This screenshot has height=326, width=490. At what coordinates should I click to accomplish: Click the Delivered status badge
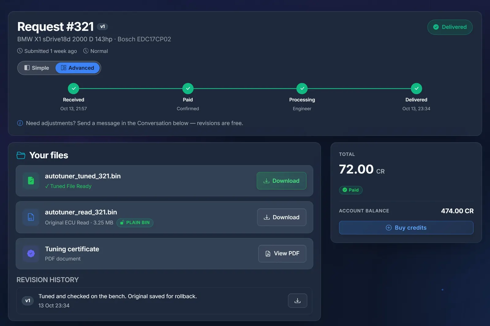pos(450,27)
